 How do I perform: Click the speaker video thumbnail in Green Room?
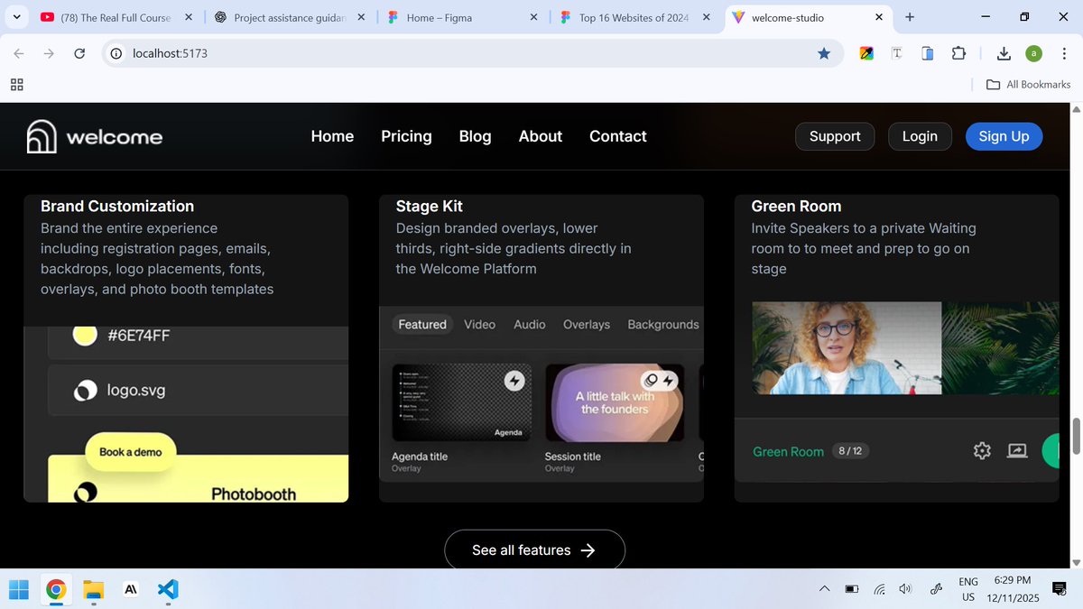pos(847,348)
